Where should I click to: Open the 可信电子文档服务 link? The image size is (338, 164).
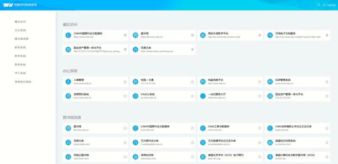point(285,33)
